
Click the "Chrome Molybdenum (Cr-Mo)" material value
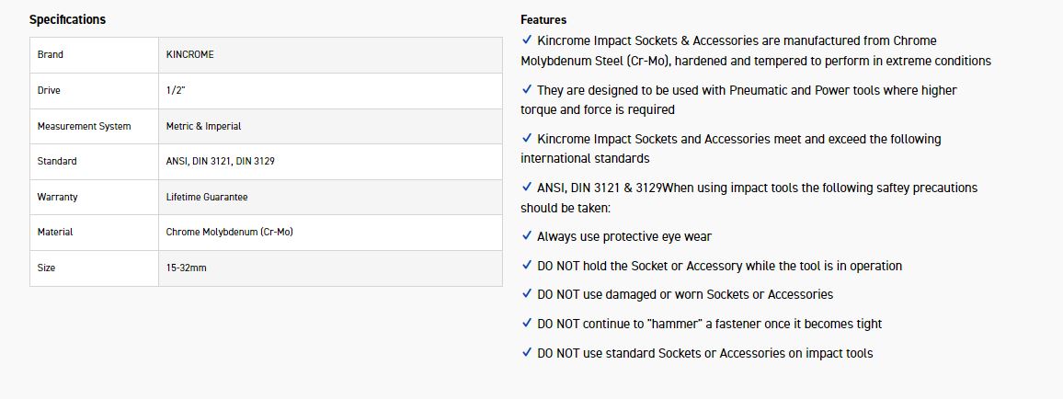(x=229, y=233)
